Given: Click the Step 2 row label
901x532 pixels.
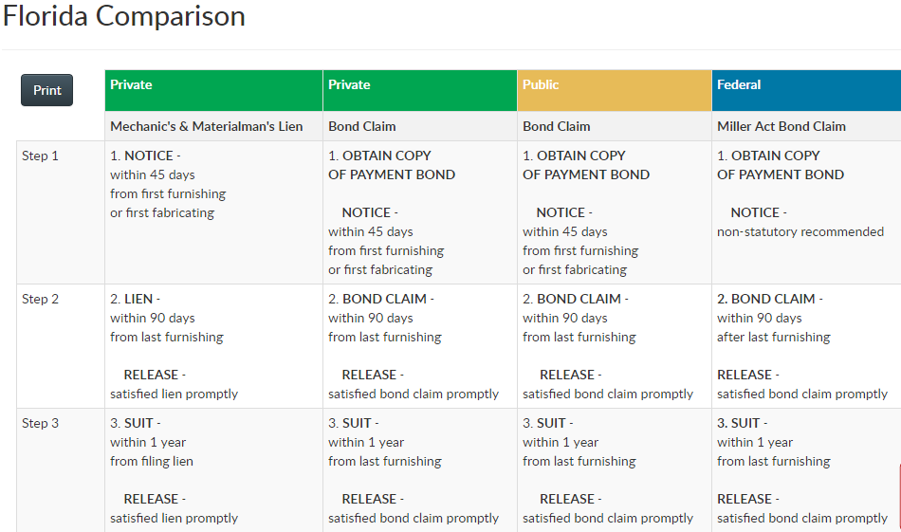Looking at the screenshot, I should point(41,300).
